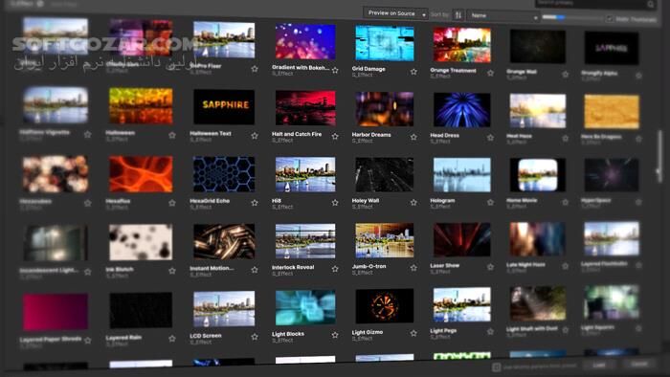The height and width of the screenshot is (377, 670).
Task: Select the Hologram thumbnail
Action: pos(462,174)
